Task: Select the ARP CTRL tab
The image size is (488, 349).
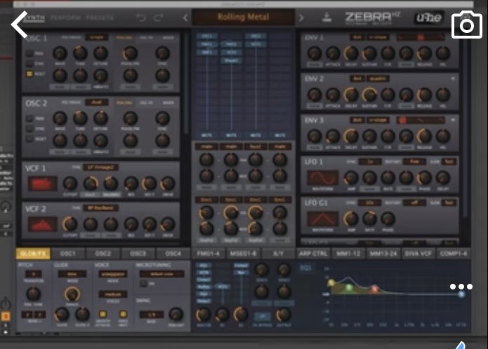Action: click(x=312, y=254)
